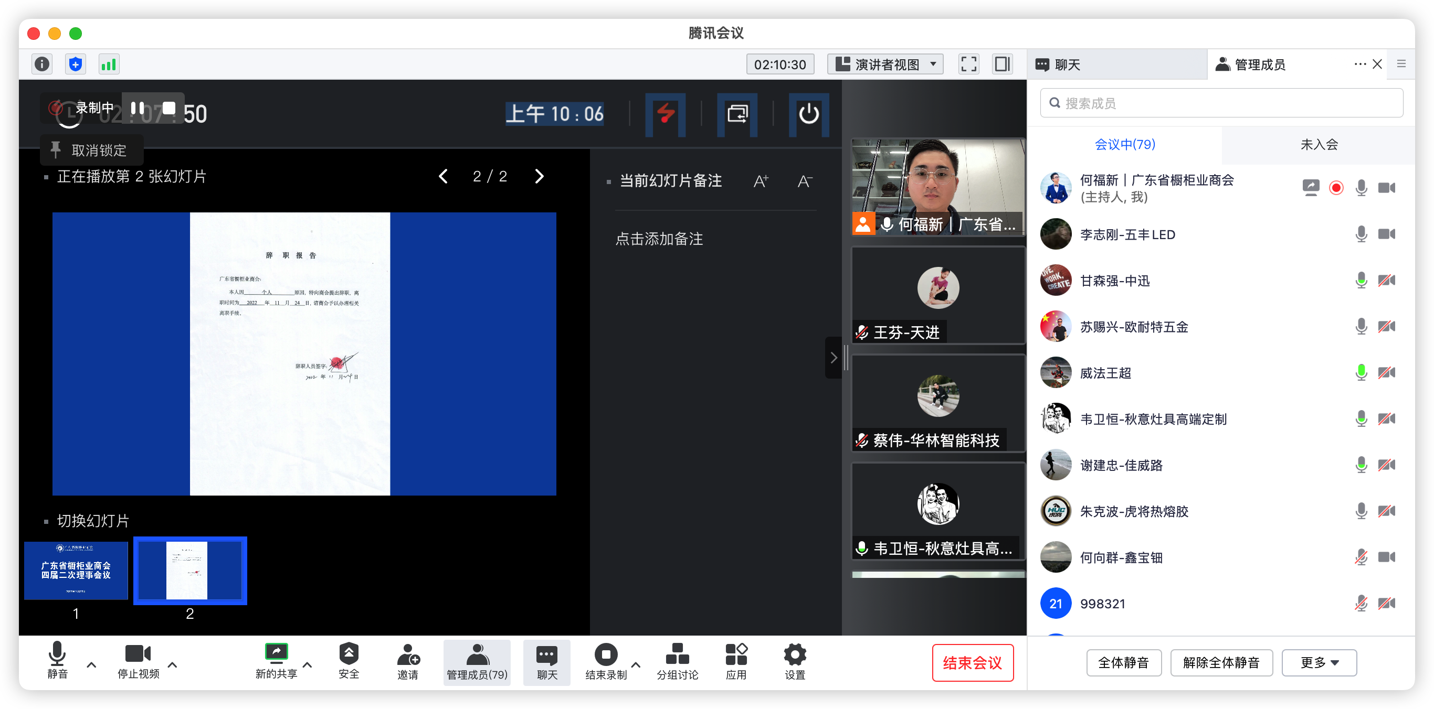Click the switch-window icon in slide toolbar
The height and width of the screenshot is (709, 1434).
(737, 114)
